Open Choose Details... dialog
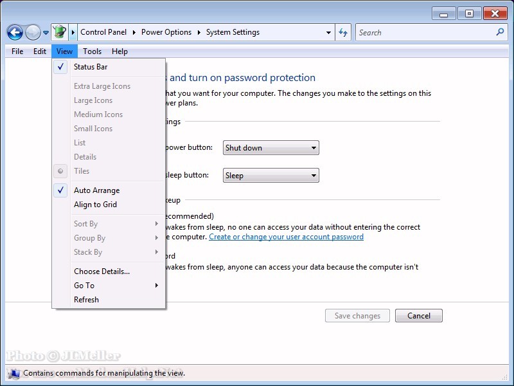This screenshot has height=386, width=514. 109,271
